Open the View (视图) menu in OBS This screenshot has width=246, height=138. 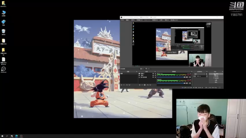133,20
